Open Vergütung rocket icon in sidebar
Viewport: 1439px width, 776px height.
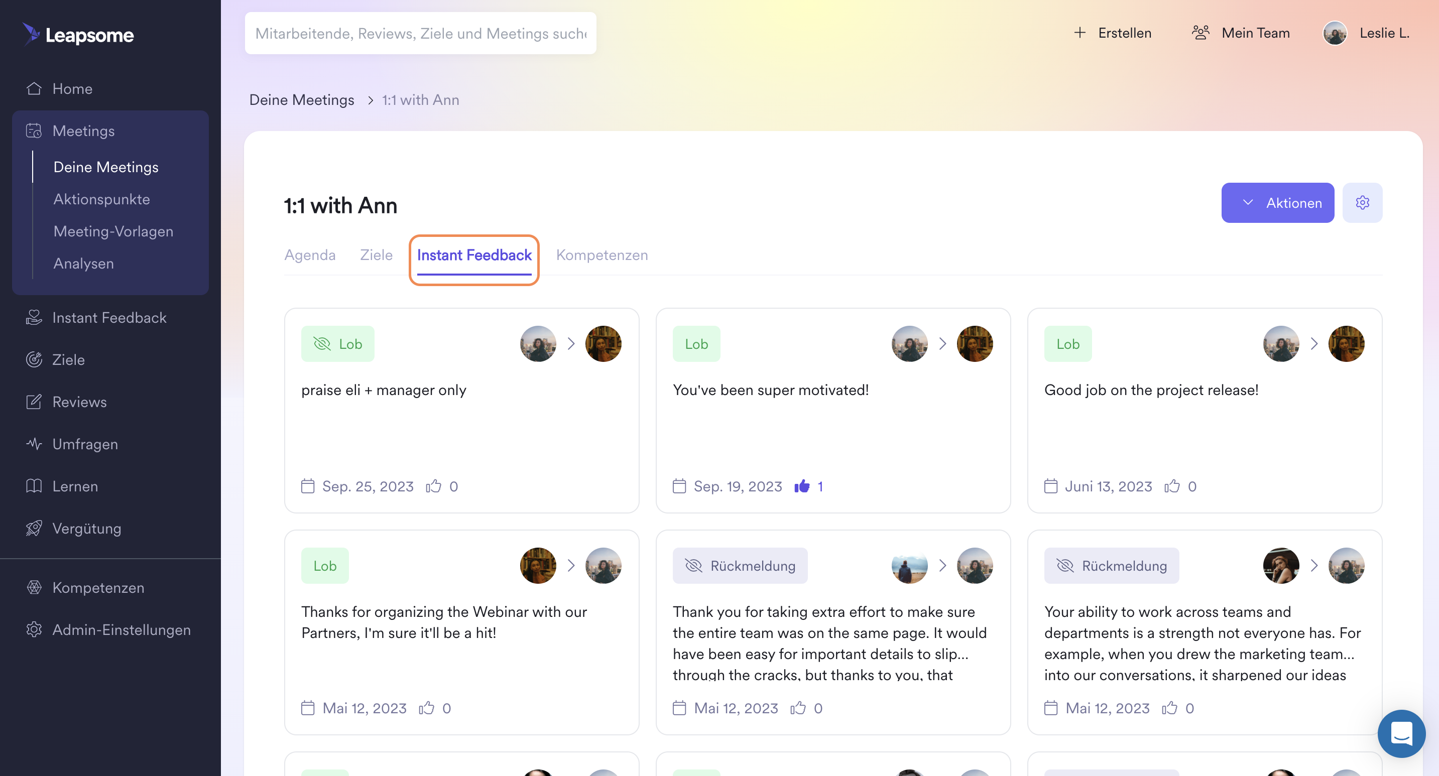pos(34,528)
